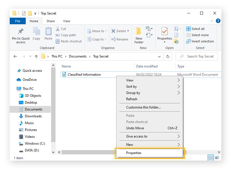Select Refresh from the context menu

coord(150,99)
